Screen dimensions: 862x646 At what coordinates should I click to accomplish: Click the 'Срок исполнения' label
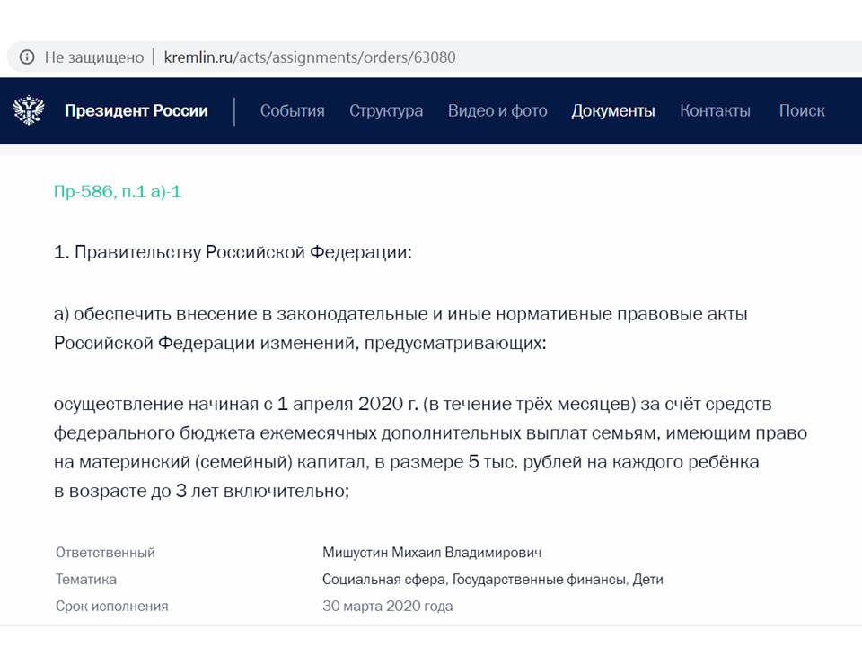[x=111, y=606]
